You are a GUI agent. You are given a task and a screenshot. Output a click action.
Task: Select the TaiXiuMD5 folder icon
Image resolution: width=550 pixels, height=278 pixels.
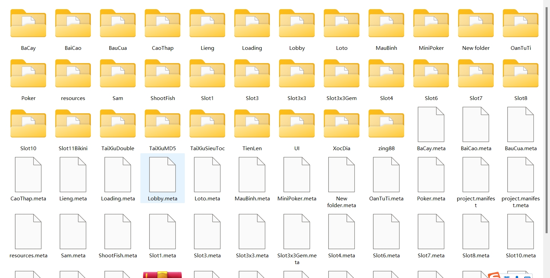pyautogui.click(x=162, y=124)
